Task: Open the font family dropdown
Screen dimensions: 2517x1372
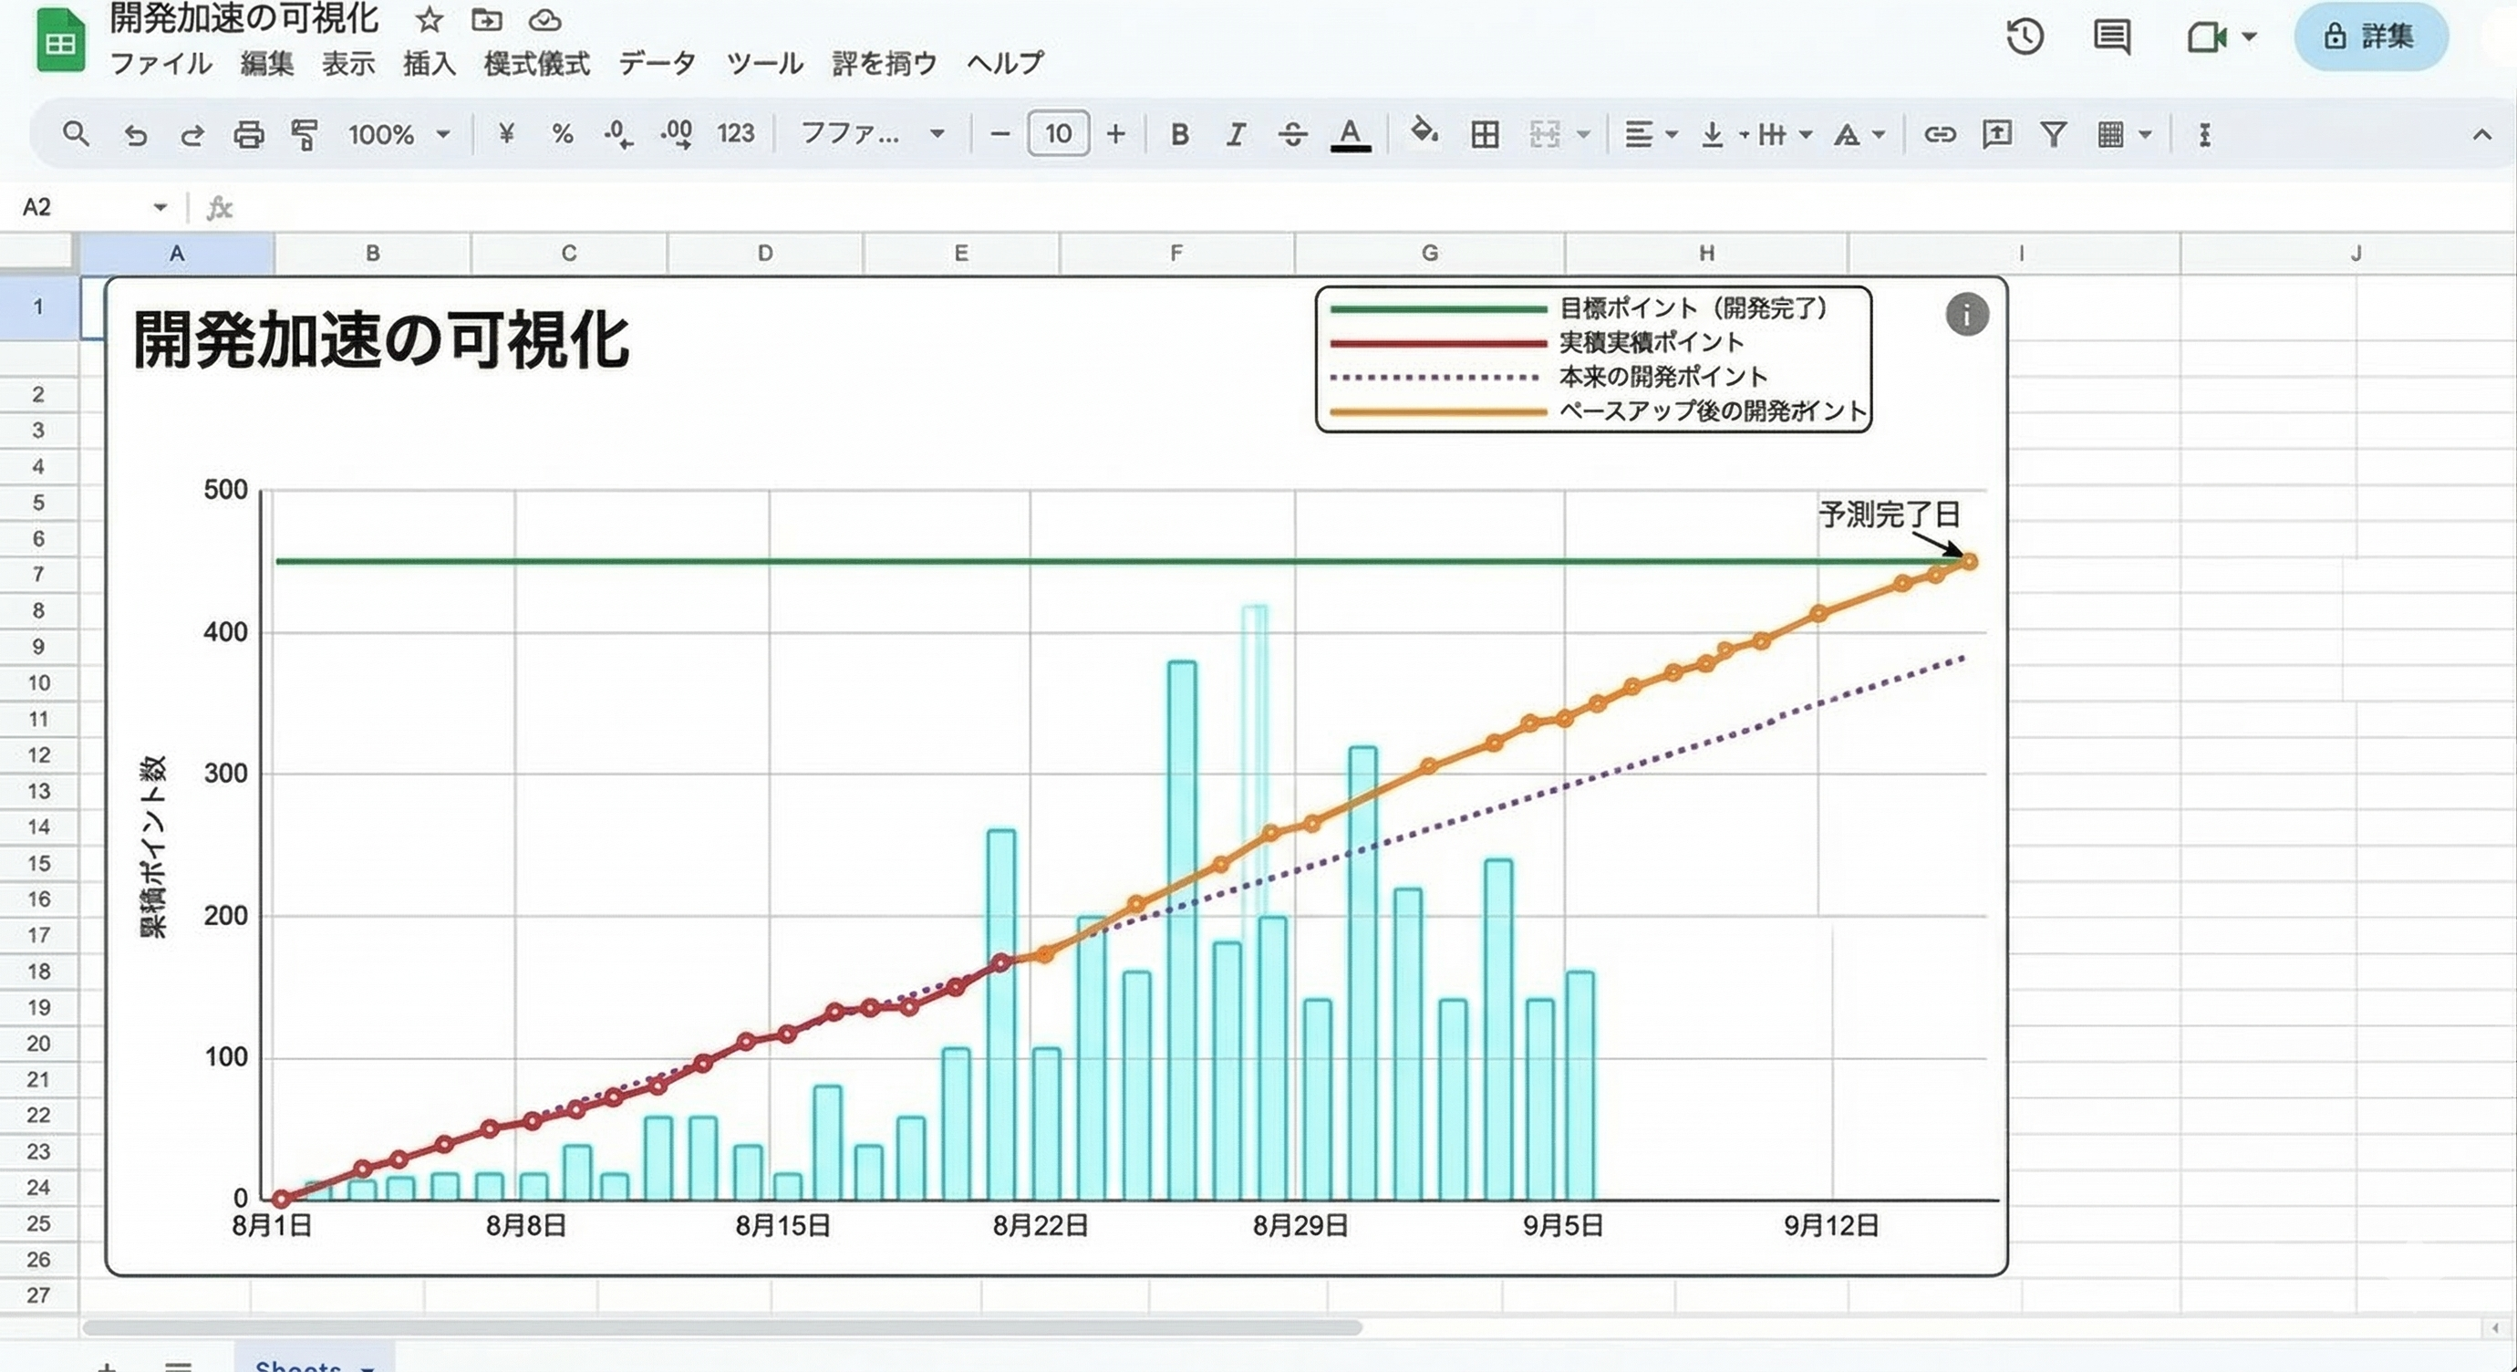Action: tap(872, 134)
